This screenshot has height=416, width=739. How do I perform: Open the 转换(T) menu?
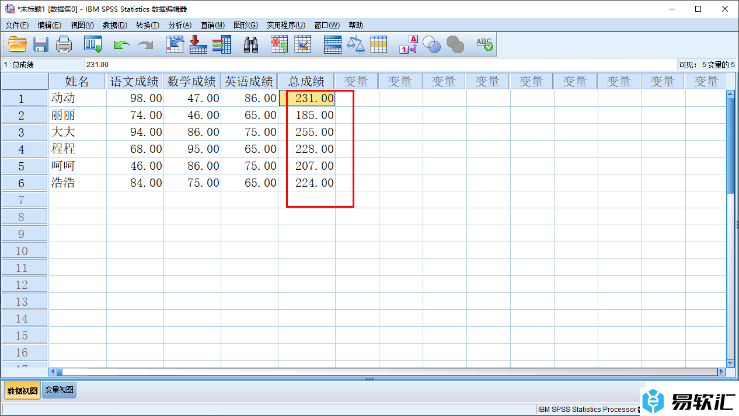click(x=148, y=25)
